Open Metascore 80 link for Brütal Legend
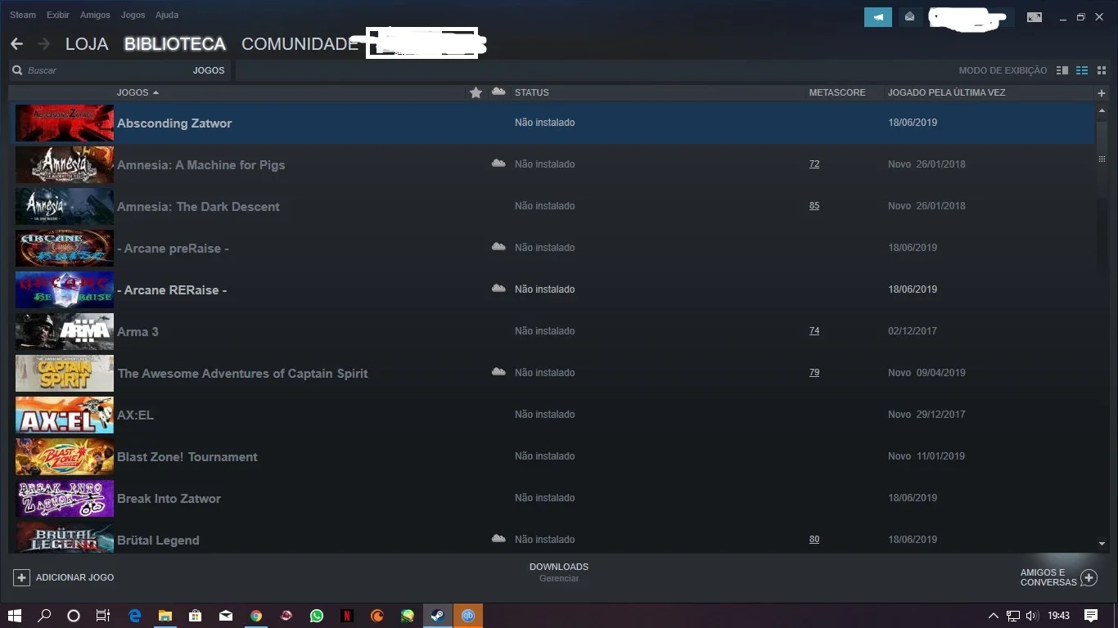Image resolution: width=1118 pixels, height=628 pixels. pos(814,540)
